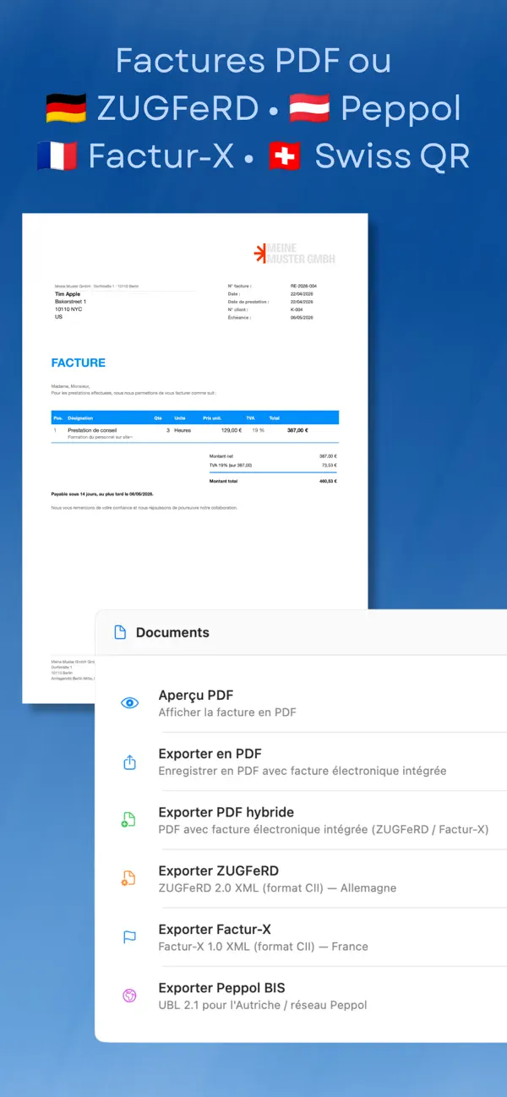Select Exporter en PDF option

coord(301,761)
